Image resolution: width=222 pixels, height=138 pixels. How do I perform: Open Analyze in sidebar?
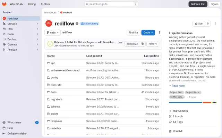pyautogui.click(x=21, y=50)
